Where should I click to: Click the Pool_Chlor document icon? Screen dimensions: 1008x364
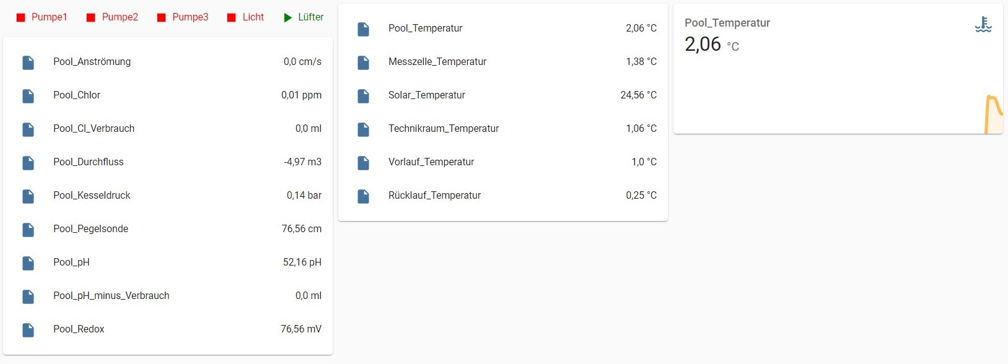click(28, 95)
